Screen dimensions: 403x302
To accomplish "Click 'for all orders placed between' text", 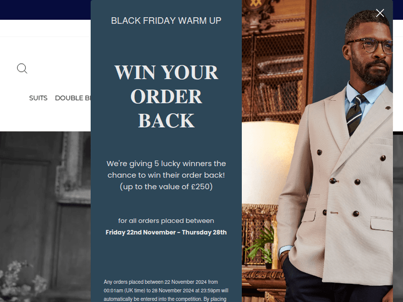I will (166, 220).
